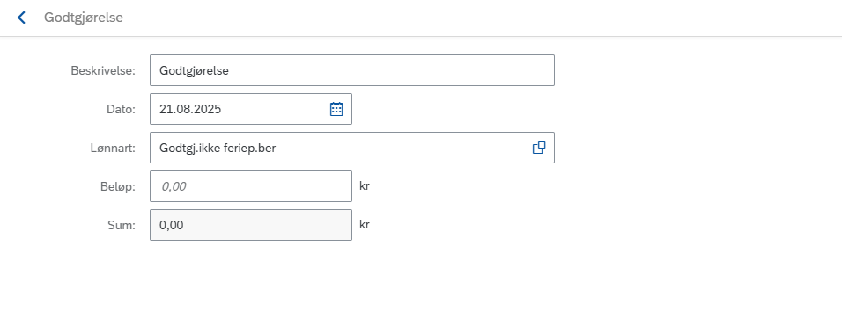Click the Sum label

tap(122, 225)
